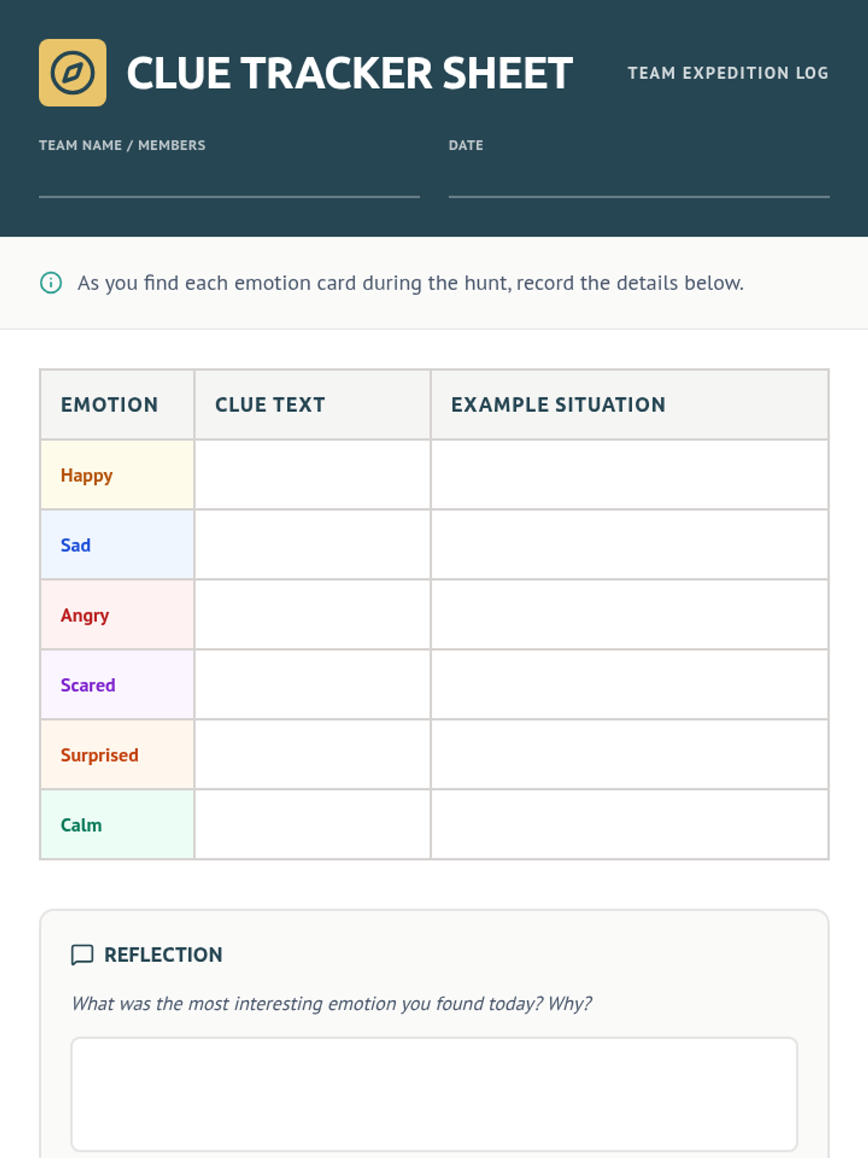
Task: Click the Example Situation column header
Action: pyautogui.click(x=558, y=405)
